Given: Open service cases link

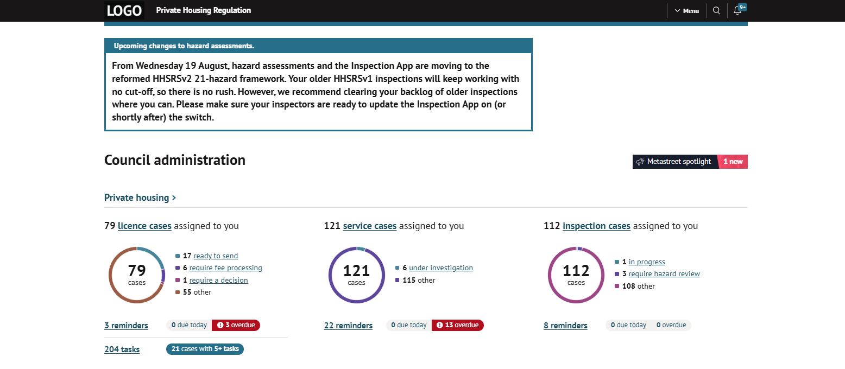Looking at the screenshot, I should click(x=370, y=226).
